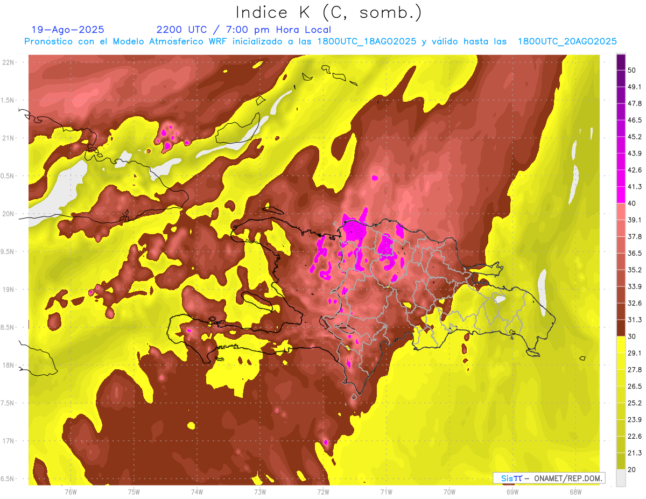Click the legend value '46.5'
This screenshot has width=646, height=499.
pos(634,120)
